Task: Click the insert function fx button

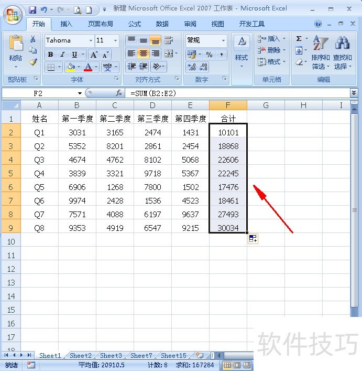Action: [x=119, y=93]
